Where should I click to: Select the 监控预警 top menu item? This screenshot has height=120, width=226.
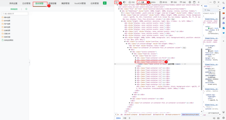pos(39,3)
